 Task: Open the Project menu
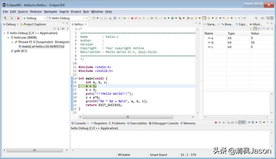coord(76,12)
